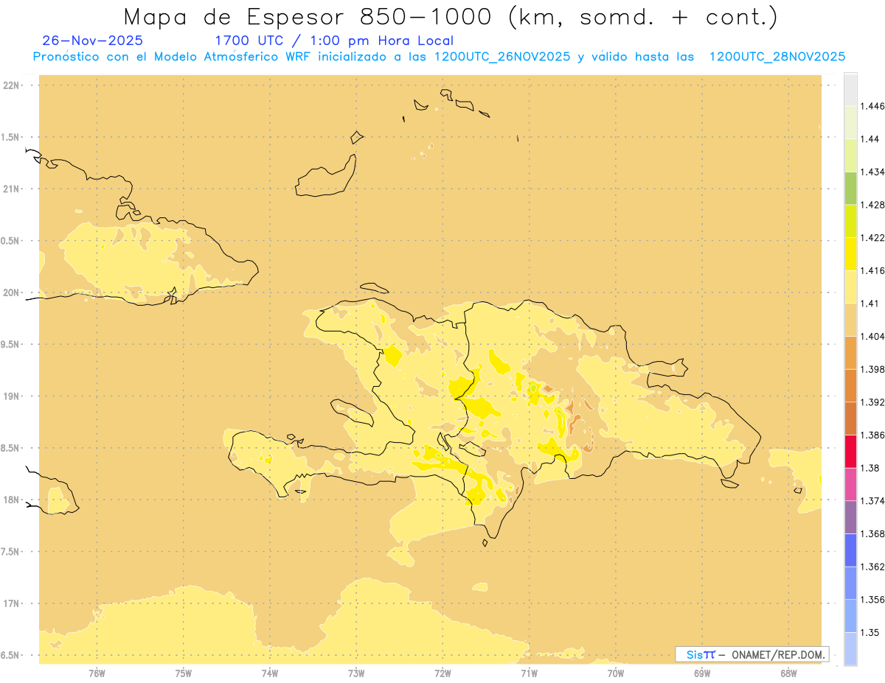The width and height of the screenshot is (885, 683).
Task: Click the '8.5N' latitude label
Action: pos(11,448)
